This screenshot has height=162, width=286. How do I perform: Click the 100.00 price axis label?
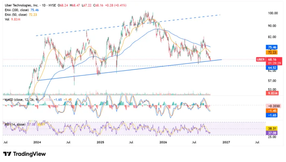(273, 13)
